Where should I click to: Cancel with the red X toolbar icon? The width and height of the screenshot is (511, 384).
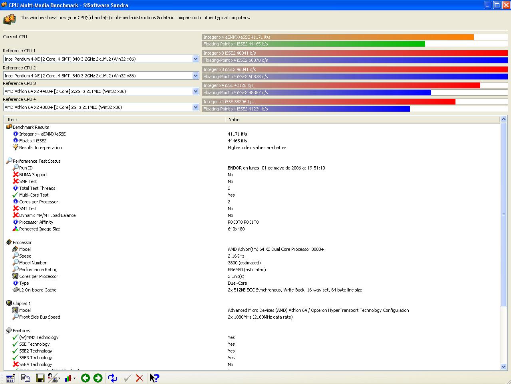(x=139, y=378)
